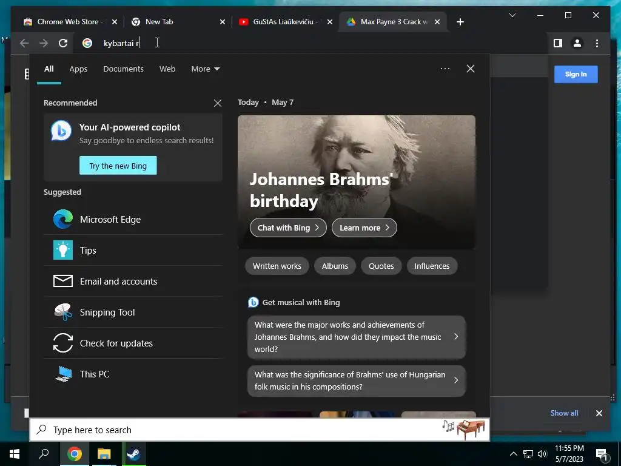The image size is (621, 466).
Task: Close the GuStAs YouTube tab
Action: [330, 22]
